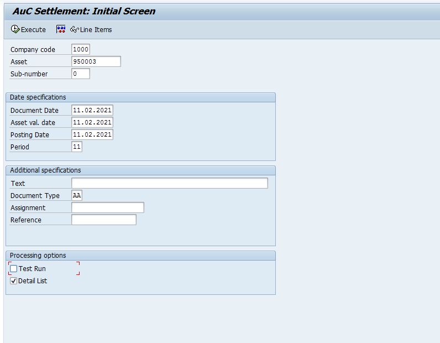Enable the Test Run checkbox
440x343 pixels.
(x=13, y=268)
